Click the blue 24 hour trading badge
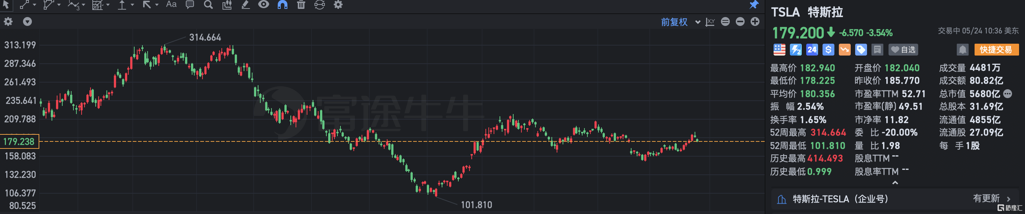The width and height of the screenshot is (1025, 214). coord(811,50)
